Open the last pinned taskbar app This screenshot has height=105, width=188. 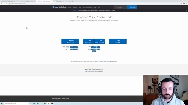click(52, 104)
